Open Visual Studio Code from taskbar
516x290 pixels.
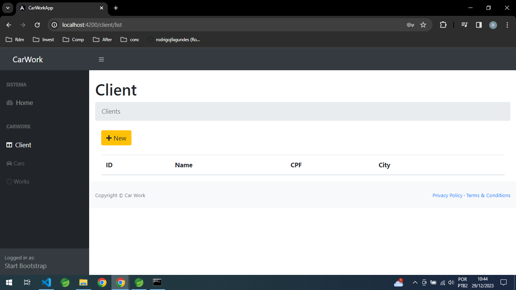coord(46,282)
